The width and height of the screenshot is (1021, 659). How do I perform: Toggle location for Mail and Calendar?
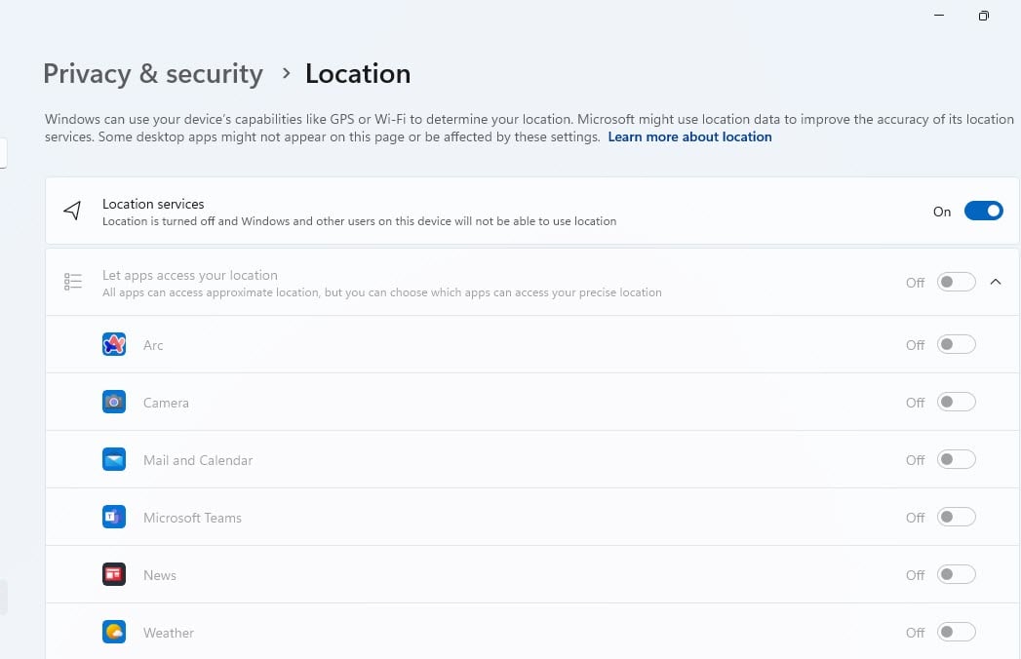point(957,460)
